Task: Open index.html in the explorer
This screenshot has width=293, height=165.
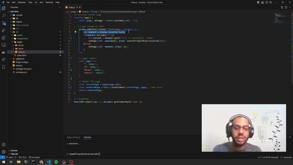Action: click(x=22, y=55)
